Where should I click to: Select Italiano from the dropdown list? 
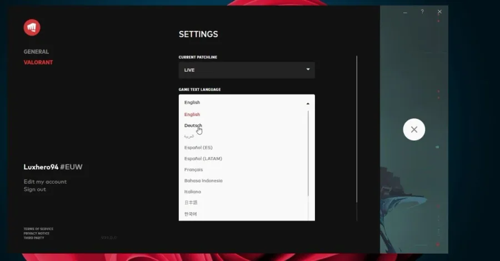tap(193, 192)
